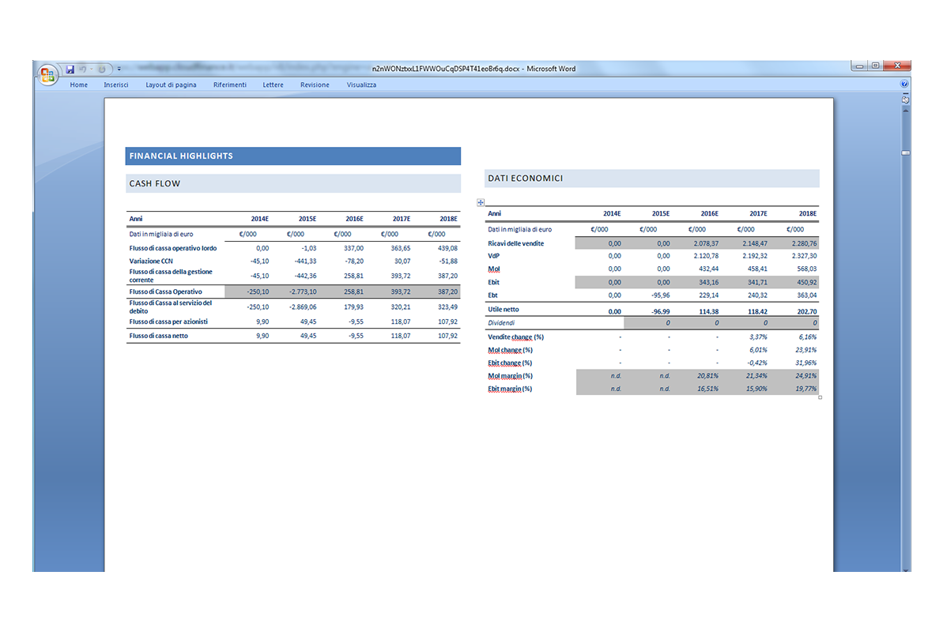Viewport: 943px width, 632px height.
Task: Click the split-window bar above the scrollbar
Action: (906, 94)
